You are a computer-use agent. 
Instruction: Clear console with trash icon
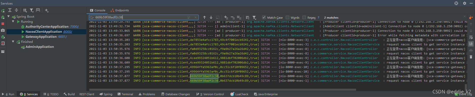[471, 57]
